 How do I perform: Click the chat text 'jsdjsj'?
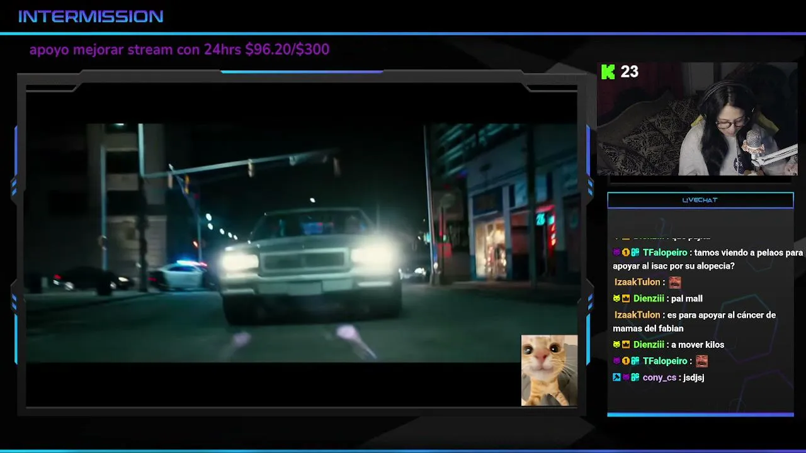coord(694,377)
